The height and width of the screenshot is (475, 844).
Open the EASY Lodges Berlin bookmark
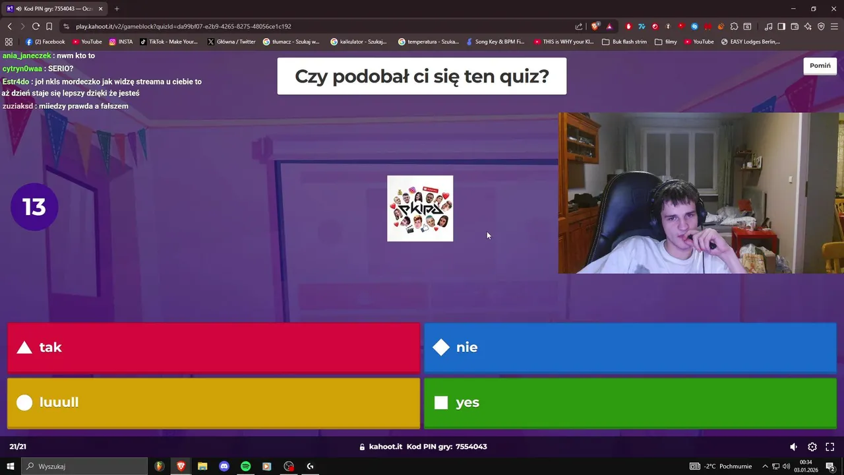(750, 42)
